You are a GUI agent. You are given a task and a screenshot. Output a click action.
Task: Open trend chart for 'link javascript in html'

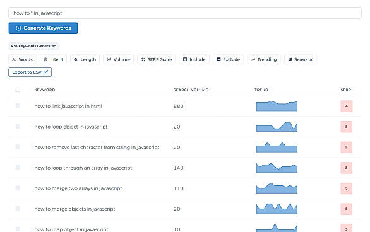click(x=277, y=106)
